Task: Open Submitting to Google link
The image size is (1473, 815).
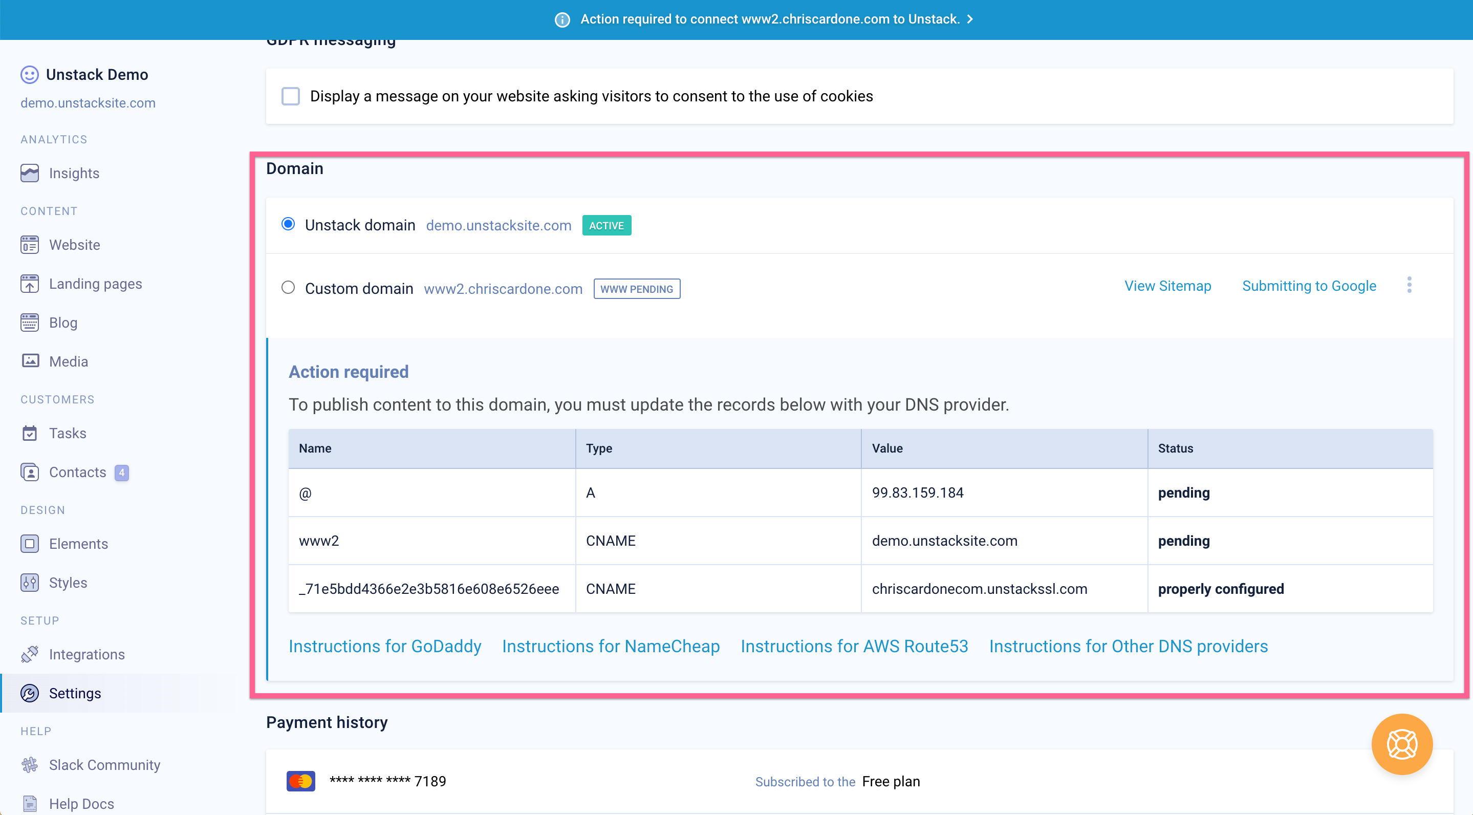Action: (x=1309, y=286)
